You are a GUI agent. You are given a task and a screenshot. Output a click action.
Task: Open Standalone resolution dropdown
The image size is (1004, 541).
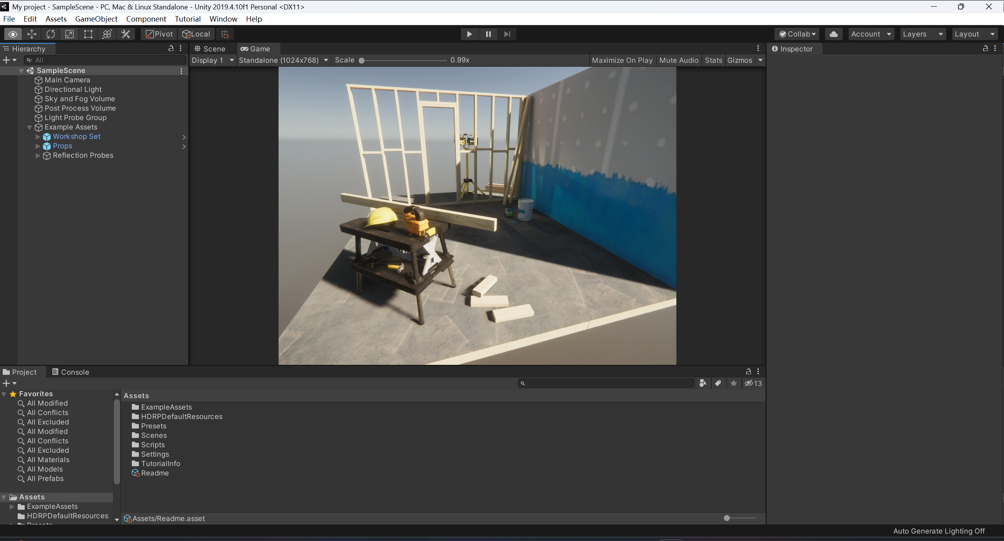tap(283, 60)
